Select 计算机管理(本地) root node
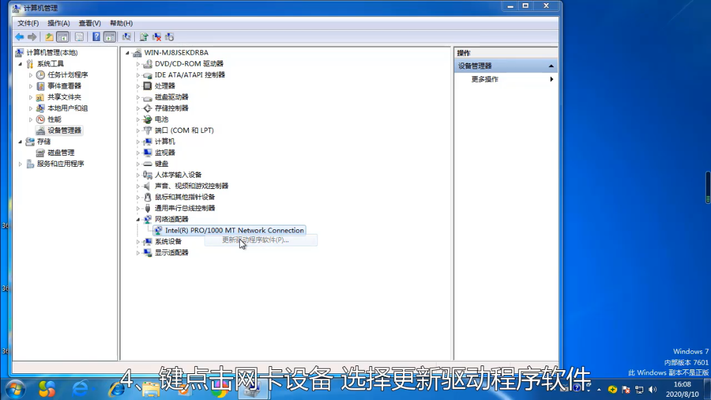711x400 pixels. (51, 53)
